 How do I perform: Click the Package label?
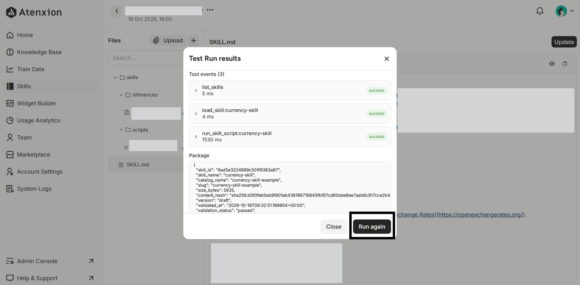(199, 156)
